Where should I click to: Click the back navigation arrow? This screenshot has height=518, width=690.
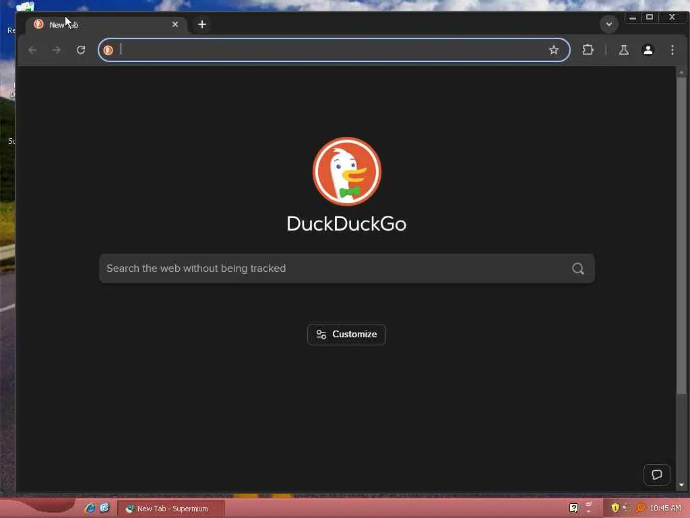click(32, 50)
